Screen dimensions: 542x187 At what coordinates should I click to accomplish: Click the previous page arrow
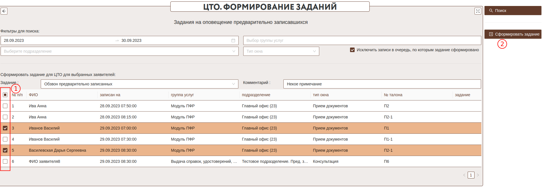[x=464, y=175]
